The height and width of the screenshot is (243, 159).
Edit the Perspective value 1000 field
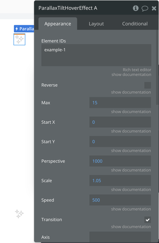click(x=120, y=161)
